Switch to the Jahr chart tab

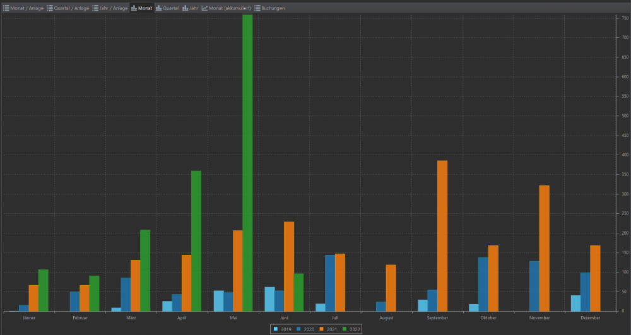190,8
